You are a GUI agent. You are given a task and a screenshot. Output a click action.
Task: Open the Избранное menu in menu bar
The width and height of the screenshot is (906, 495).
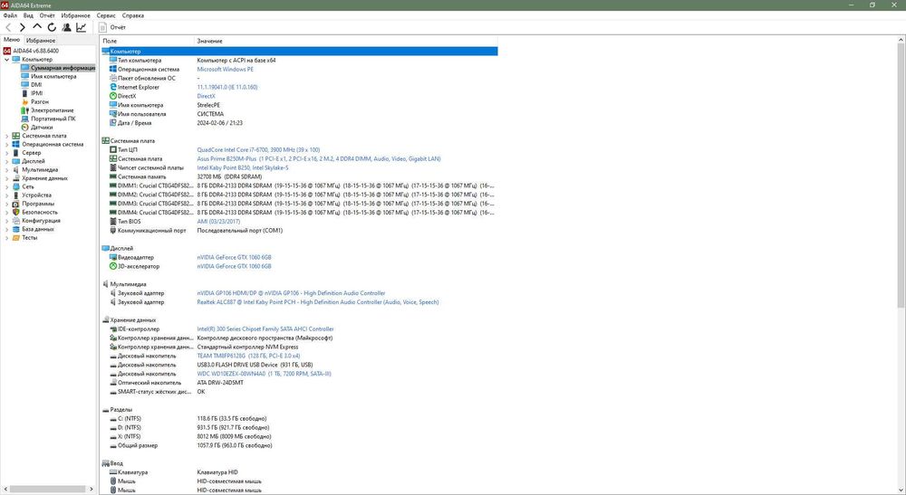tap(76, 15)
